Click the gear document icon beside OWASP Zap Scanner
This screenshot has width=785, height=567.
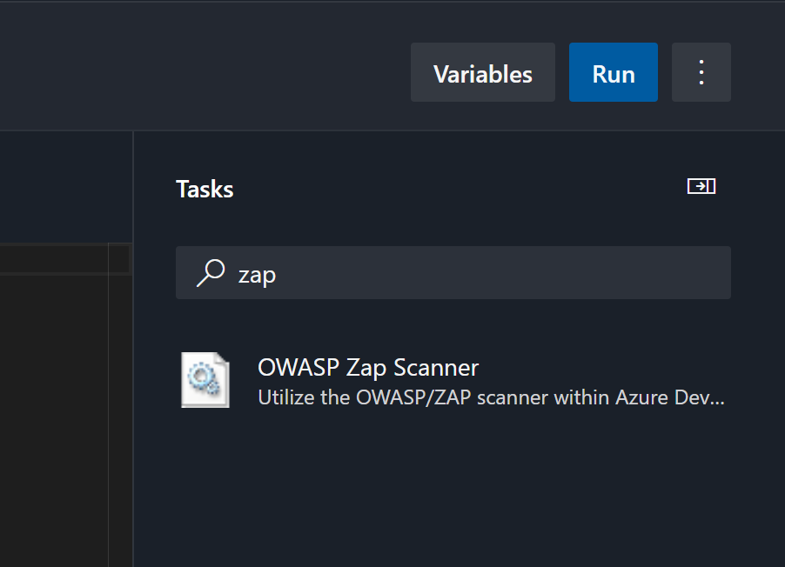pos(205,380)
